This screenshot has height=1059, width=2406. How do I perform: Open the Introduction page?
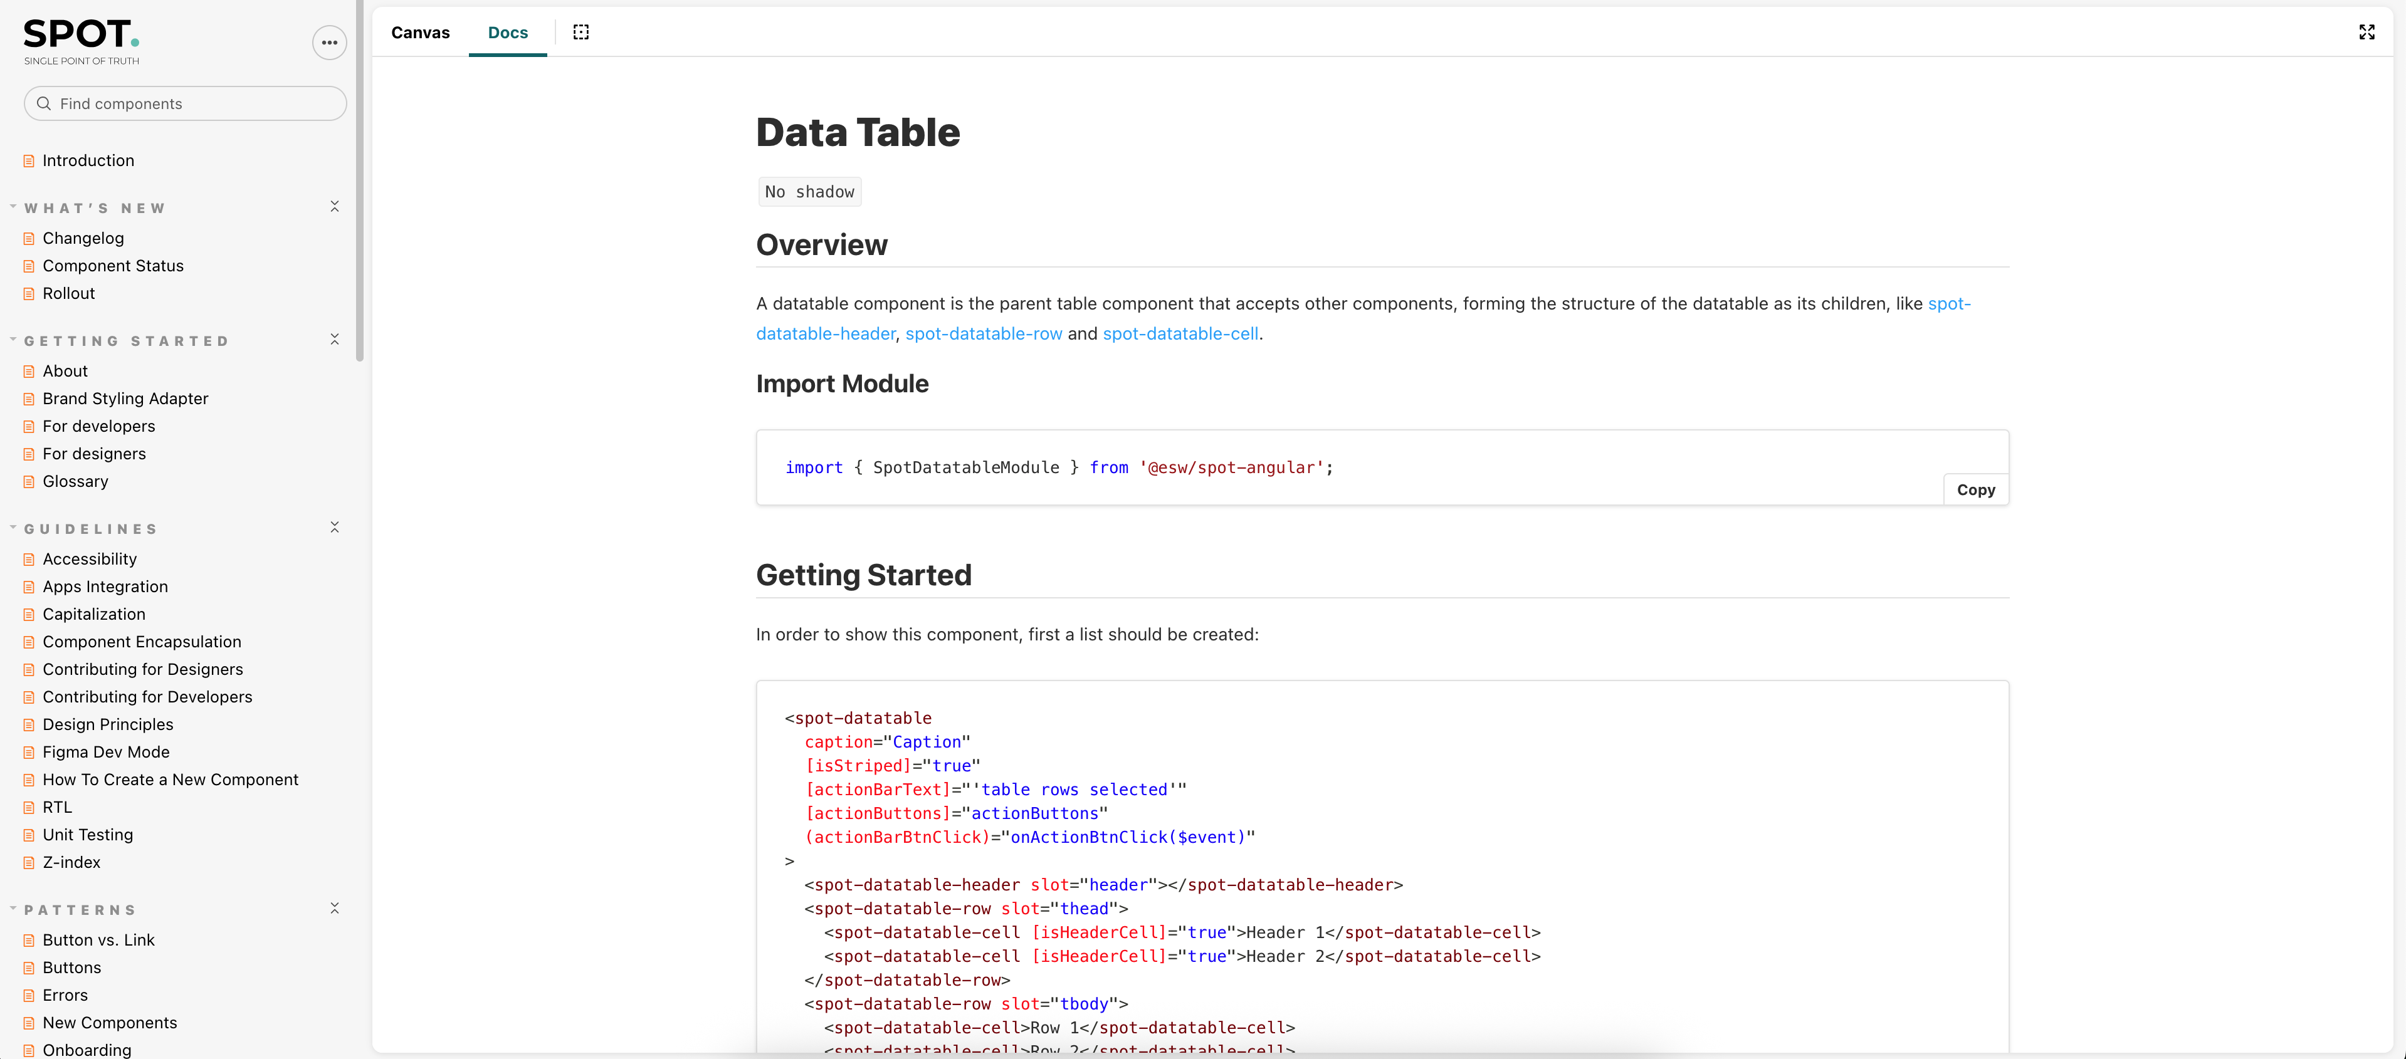89,160
